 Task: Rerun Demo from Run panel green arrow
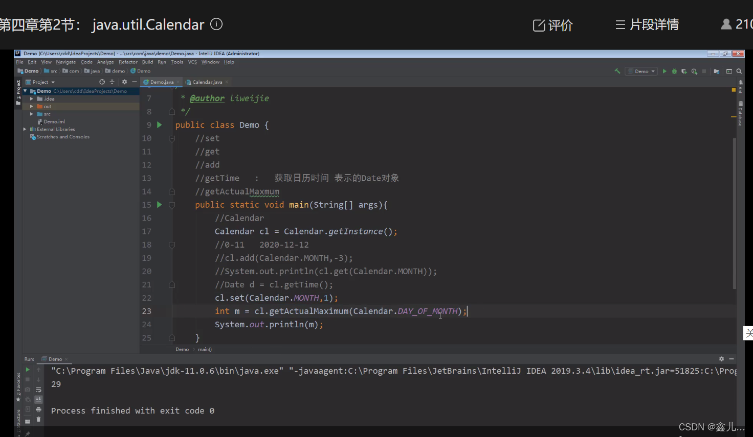coord(28,370)
